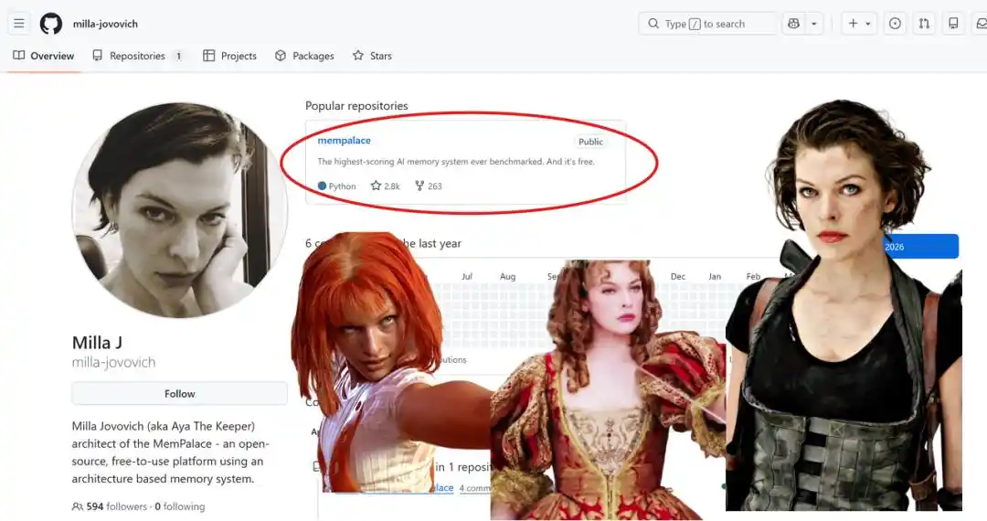This screenshot has height=521, width=987.
Task: Click the Repositories icon in top-right header
Action: click(953, 24)
